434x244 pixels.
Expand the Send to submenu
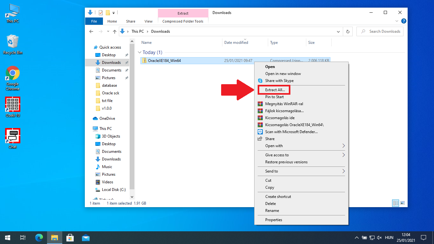343,171
